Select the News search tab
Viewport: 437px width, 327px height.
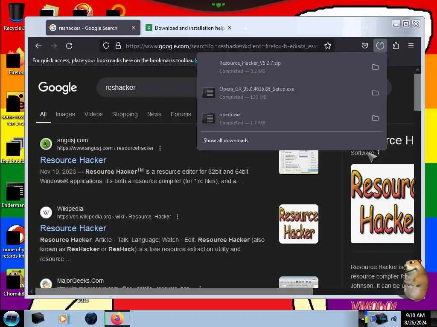pyautogui.click(x=154, y=114)
